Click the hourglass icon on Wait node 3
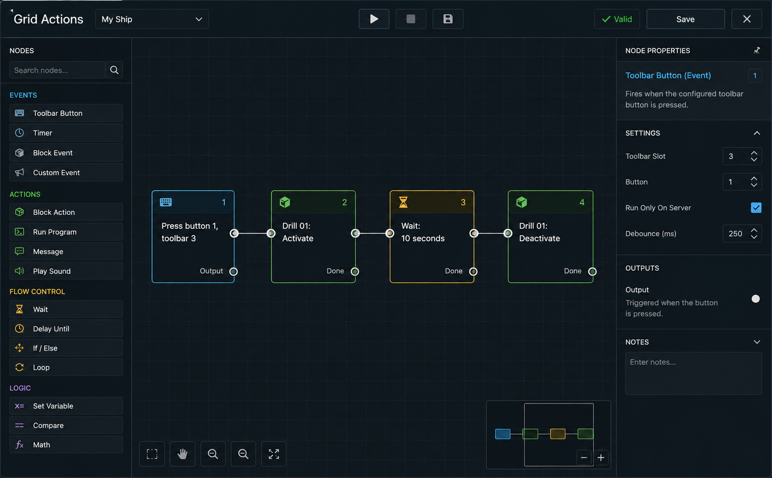Image resolution: width=772 pixels, height=478 pixels. (403, 202)
